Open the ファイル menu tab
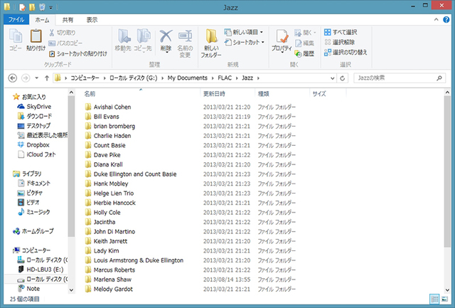Image resolution: width=455 pixels, height=308 pixels. pyautogui.click(x=16, y=20)
